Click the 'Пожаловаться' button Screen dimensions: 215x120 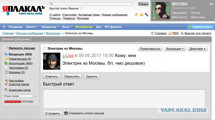150,49
